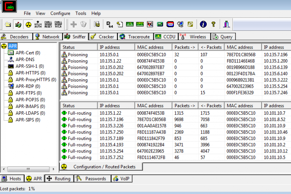This screenshot has height=194, width=291.
Task: Click the yellow key decoder toolbar icon
Action: point(190,24)
